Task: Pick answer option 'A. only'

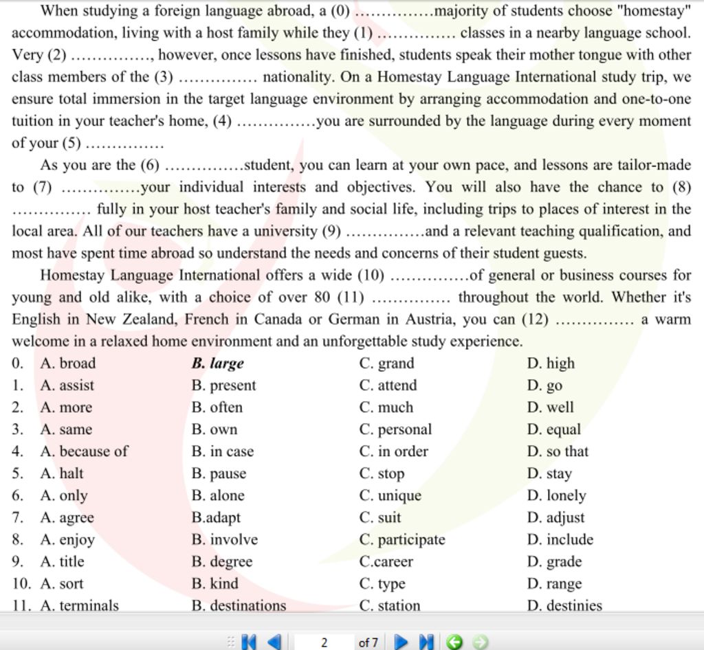Action: [x=64, y=495]
